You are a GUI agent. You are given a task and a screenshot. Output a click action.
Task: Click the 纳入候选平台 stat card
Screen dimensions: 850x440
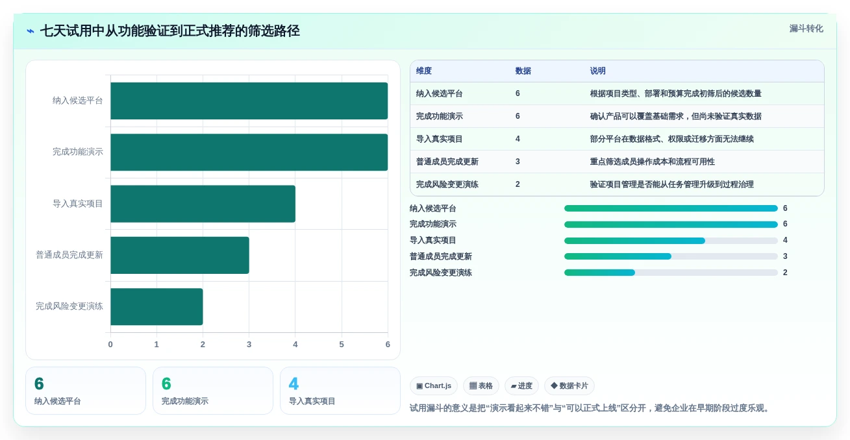(86, 391)
